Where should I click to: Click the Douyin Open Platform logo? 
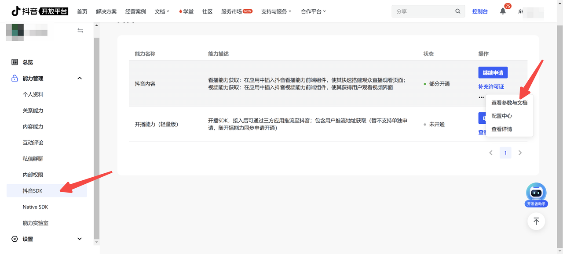point(40,11)
